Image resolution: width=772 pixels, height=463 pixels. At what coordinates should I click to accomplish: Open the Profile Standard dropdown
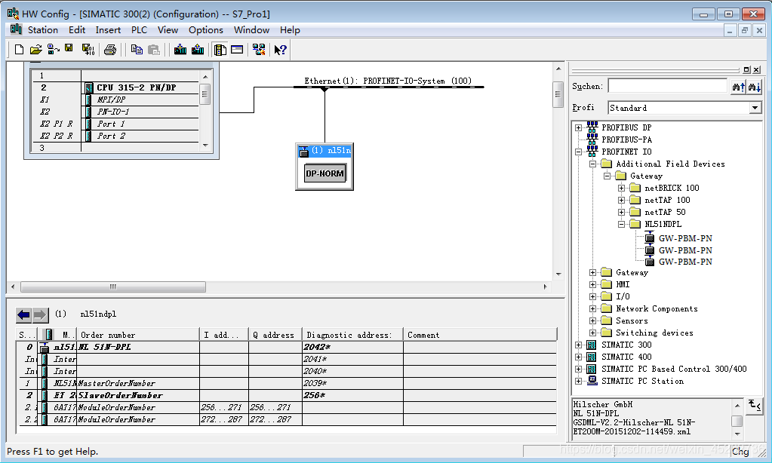[755, 108]
